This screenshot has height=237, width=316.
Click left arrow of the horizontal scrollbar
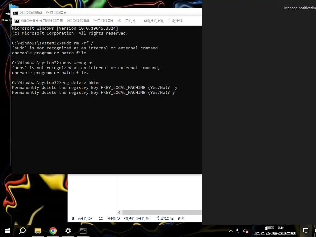119,212
